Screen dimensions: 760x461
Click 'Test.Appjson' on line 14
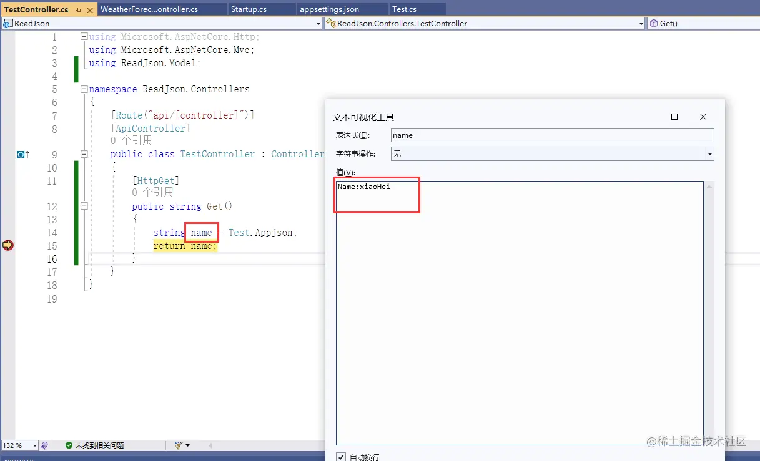click(x=262, y=233)
